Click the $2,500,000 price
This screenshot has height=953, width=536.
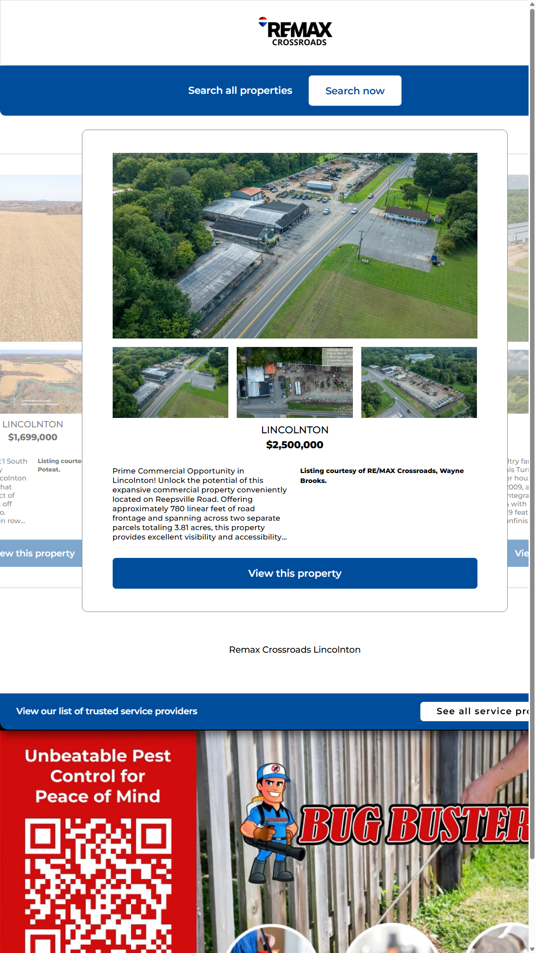295,445
